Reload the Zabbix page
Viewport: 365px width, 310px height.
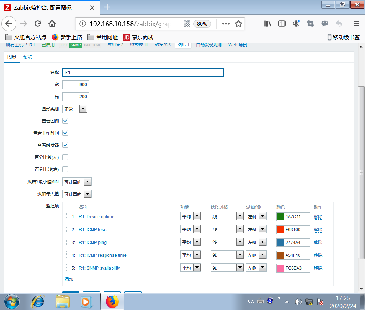(38, 24)
